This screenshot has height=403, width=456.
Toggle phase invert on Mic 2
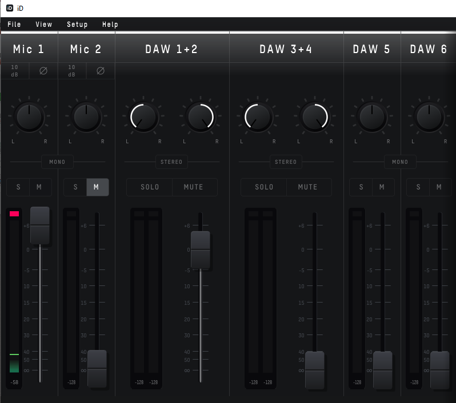click(x=101, y=71)
